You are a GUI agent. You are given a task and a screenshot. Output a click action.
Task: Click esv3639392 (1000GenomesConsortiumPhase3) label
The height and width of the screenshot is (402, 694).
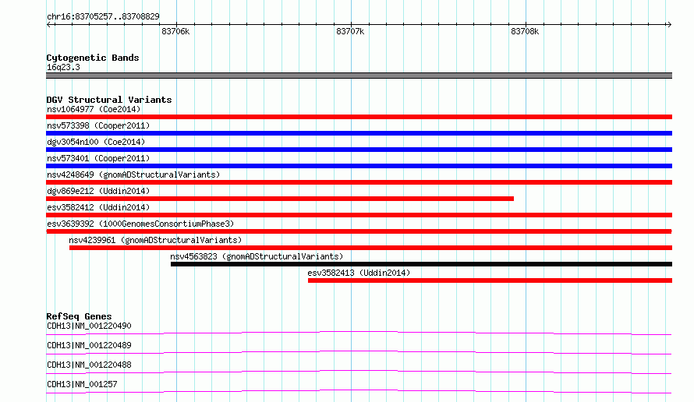coord(140,224)
